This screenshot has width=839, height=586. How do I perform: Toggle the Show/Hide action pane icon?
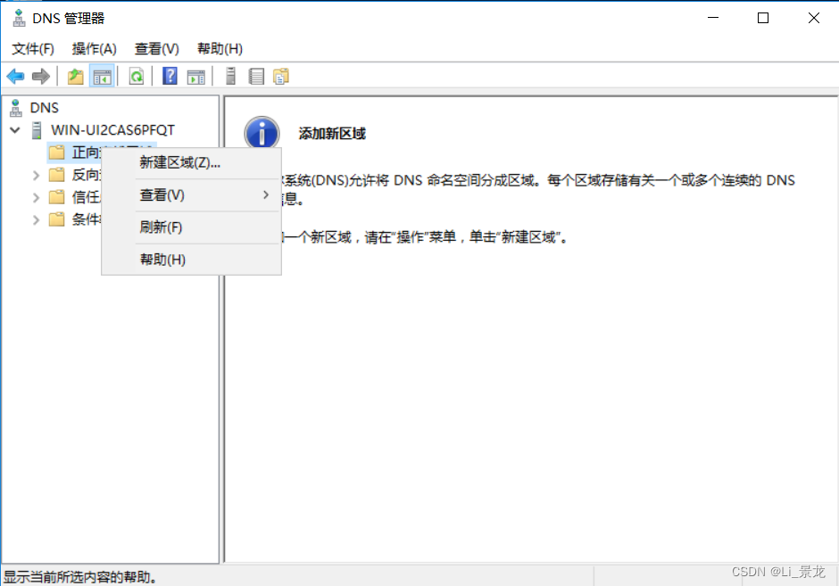point(195,77)
